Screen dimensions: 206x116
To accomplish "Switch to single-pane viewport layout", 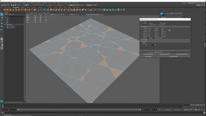I will pyautogui.click(x=2, y=39).
